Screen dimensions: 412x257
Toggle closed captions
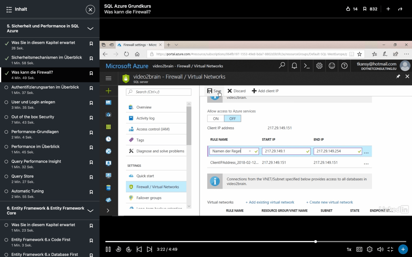(x=359, y=249)
